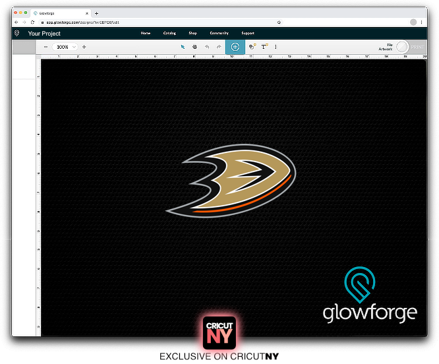
Task: Zoom out with the minus icon
Action: click(46, 47)
